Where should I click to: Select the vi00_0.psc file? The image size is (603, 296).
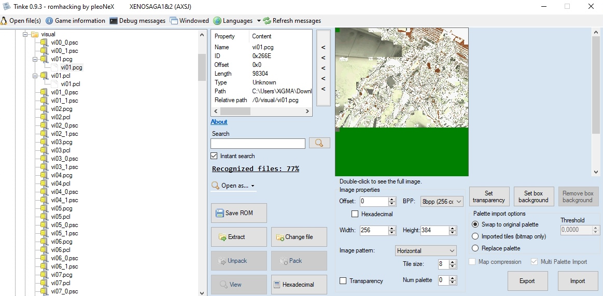point(64,43)
